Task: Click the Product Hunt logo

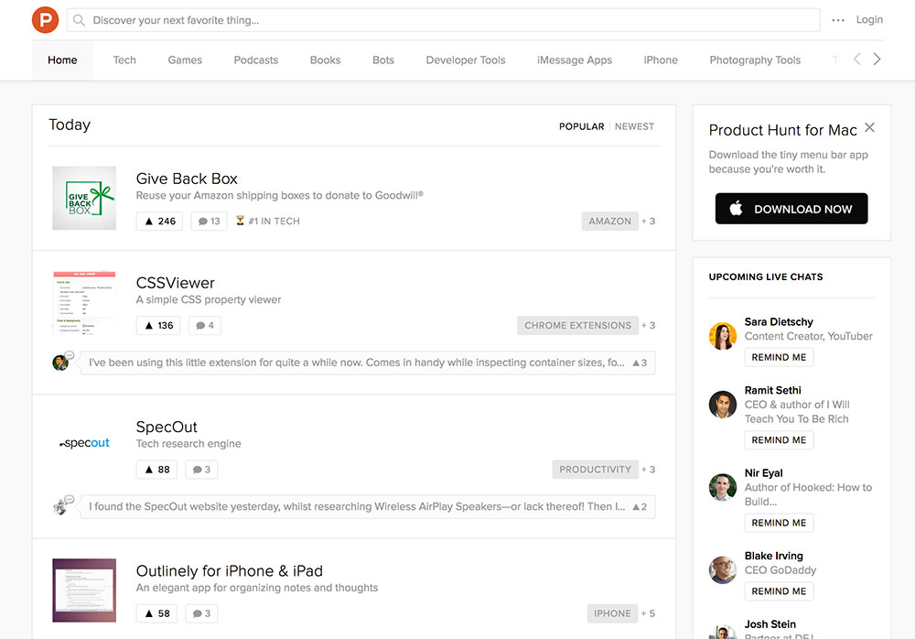Action: 45,19
